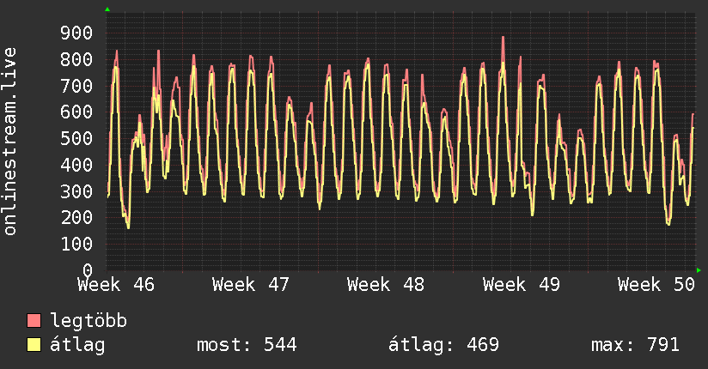The image size is (708, 369).
Task: Click the yellow átlag legend swatch
Action: pos(34,344)
